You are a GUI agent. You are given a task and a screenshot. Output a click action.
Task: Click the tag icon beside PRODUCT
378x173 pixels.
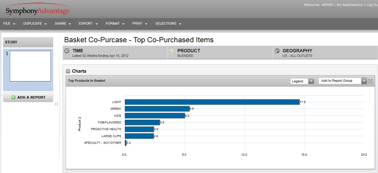tap(172, 51)
